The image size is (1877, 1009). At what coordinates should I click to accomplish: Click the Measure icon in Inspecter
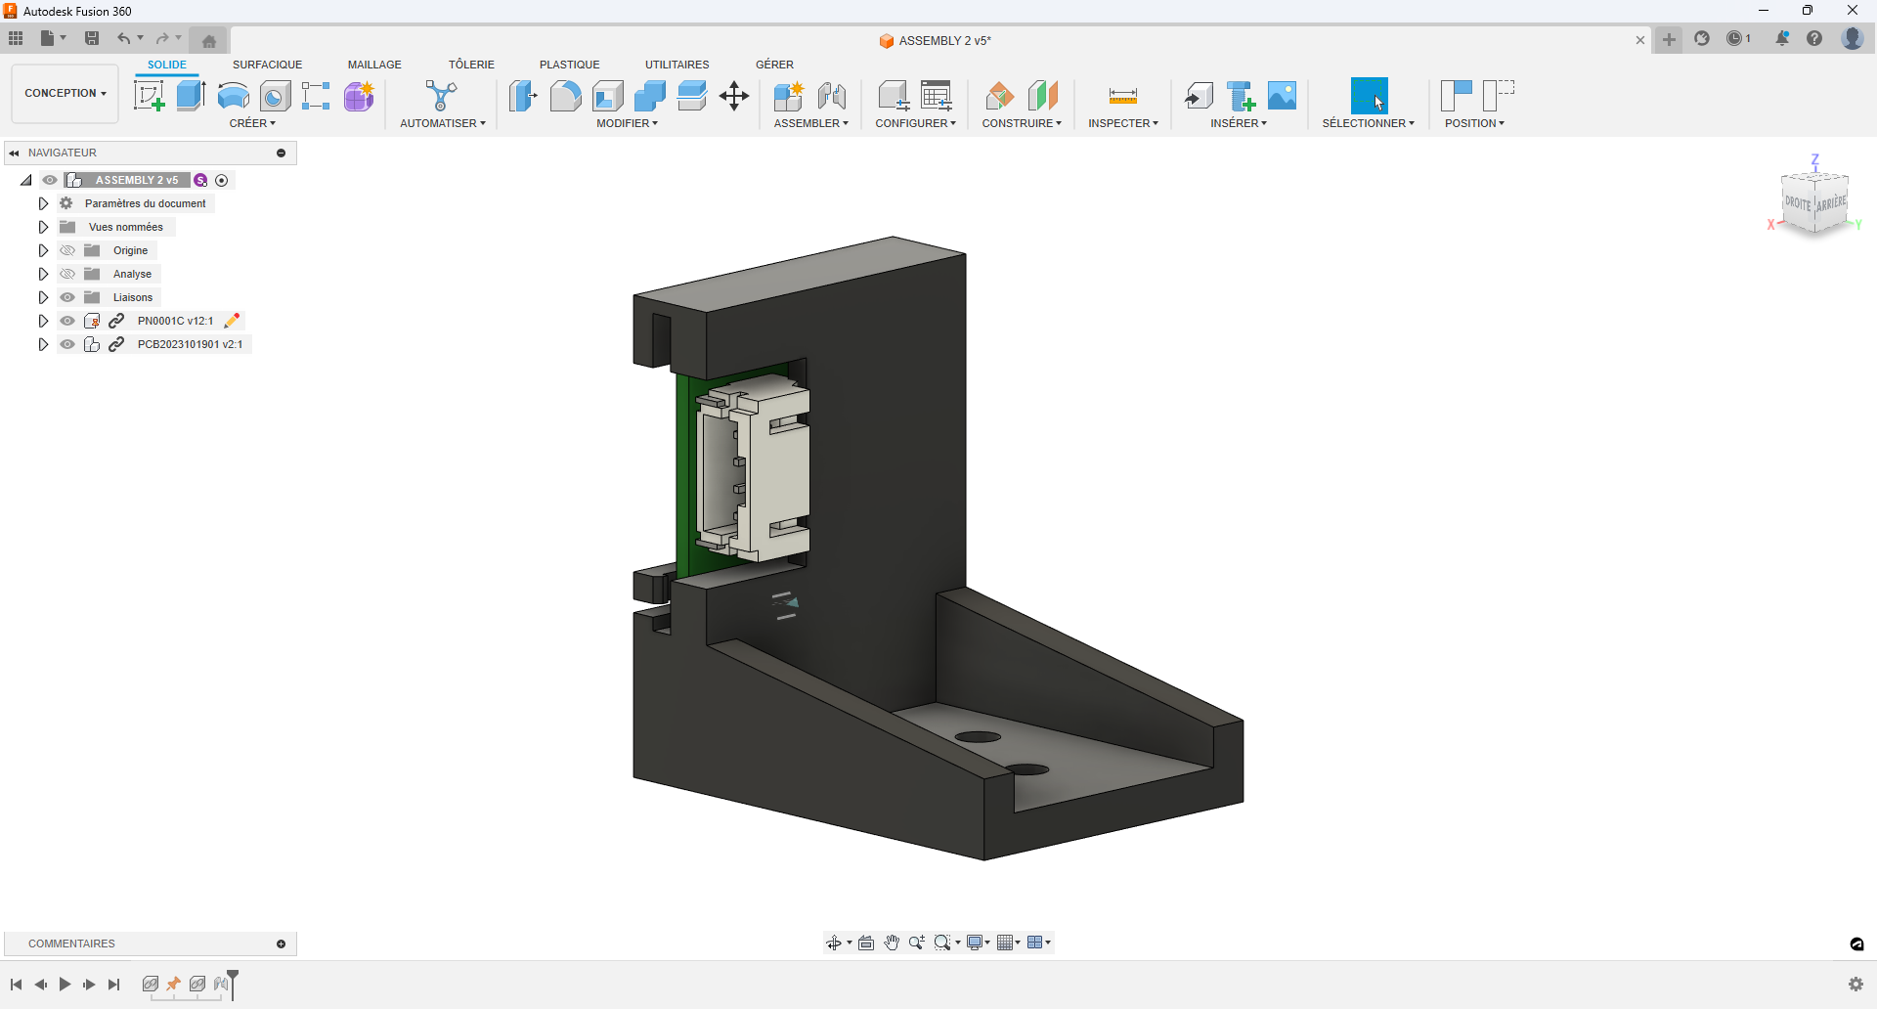pyautogui.click(x=1122, y=96)
